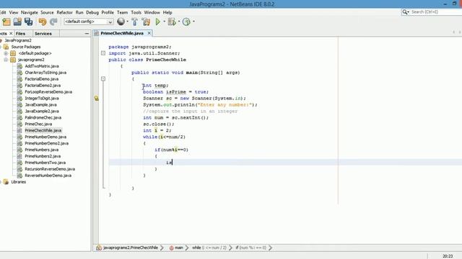
Task: Collapse the javaprograms2 package node
Action: tap(6, 60)
